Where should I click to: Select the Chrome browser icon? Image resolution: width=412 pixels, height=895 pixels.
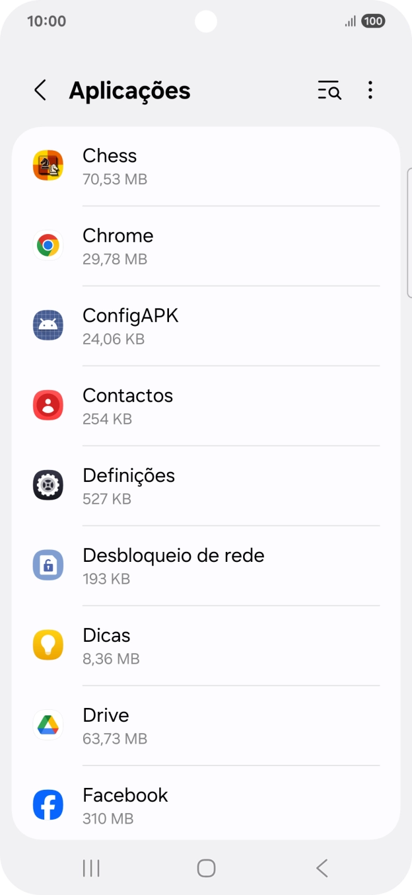(48, 245)
